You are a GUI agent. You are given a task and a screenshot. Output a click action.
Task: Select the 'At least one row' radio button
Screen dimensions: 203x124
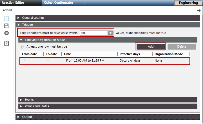22,47
